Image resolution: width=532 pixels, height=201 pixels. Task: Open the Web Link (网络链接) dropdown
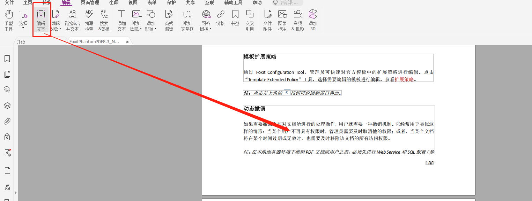click(x=211, y=29)
